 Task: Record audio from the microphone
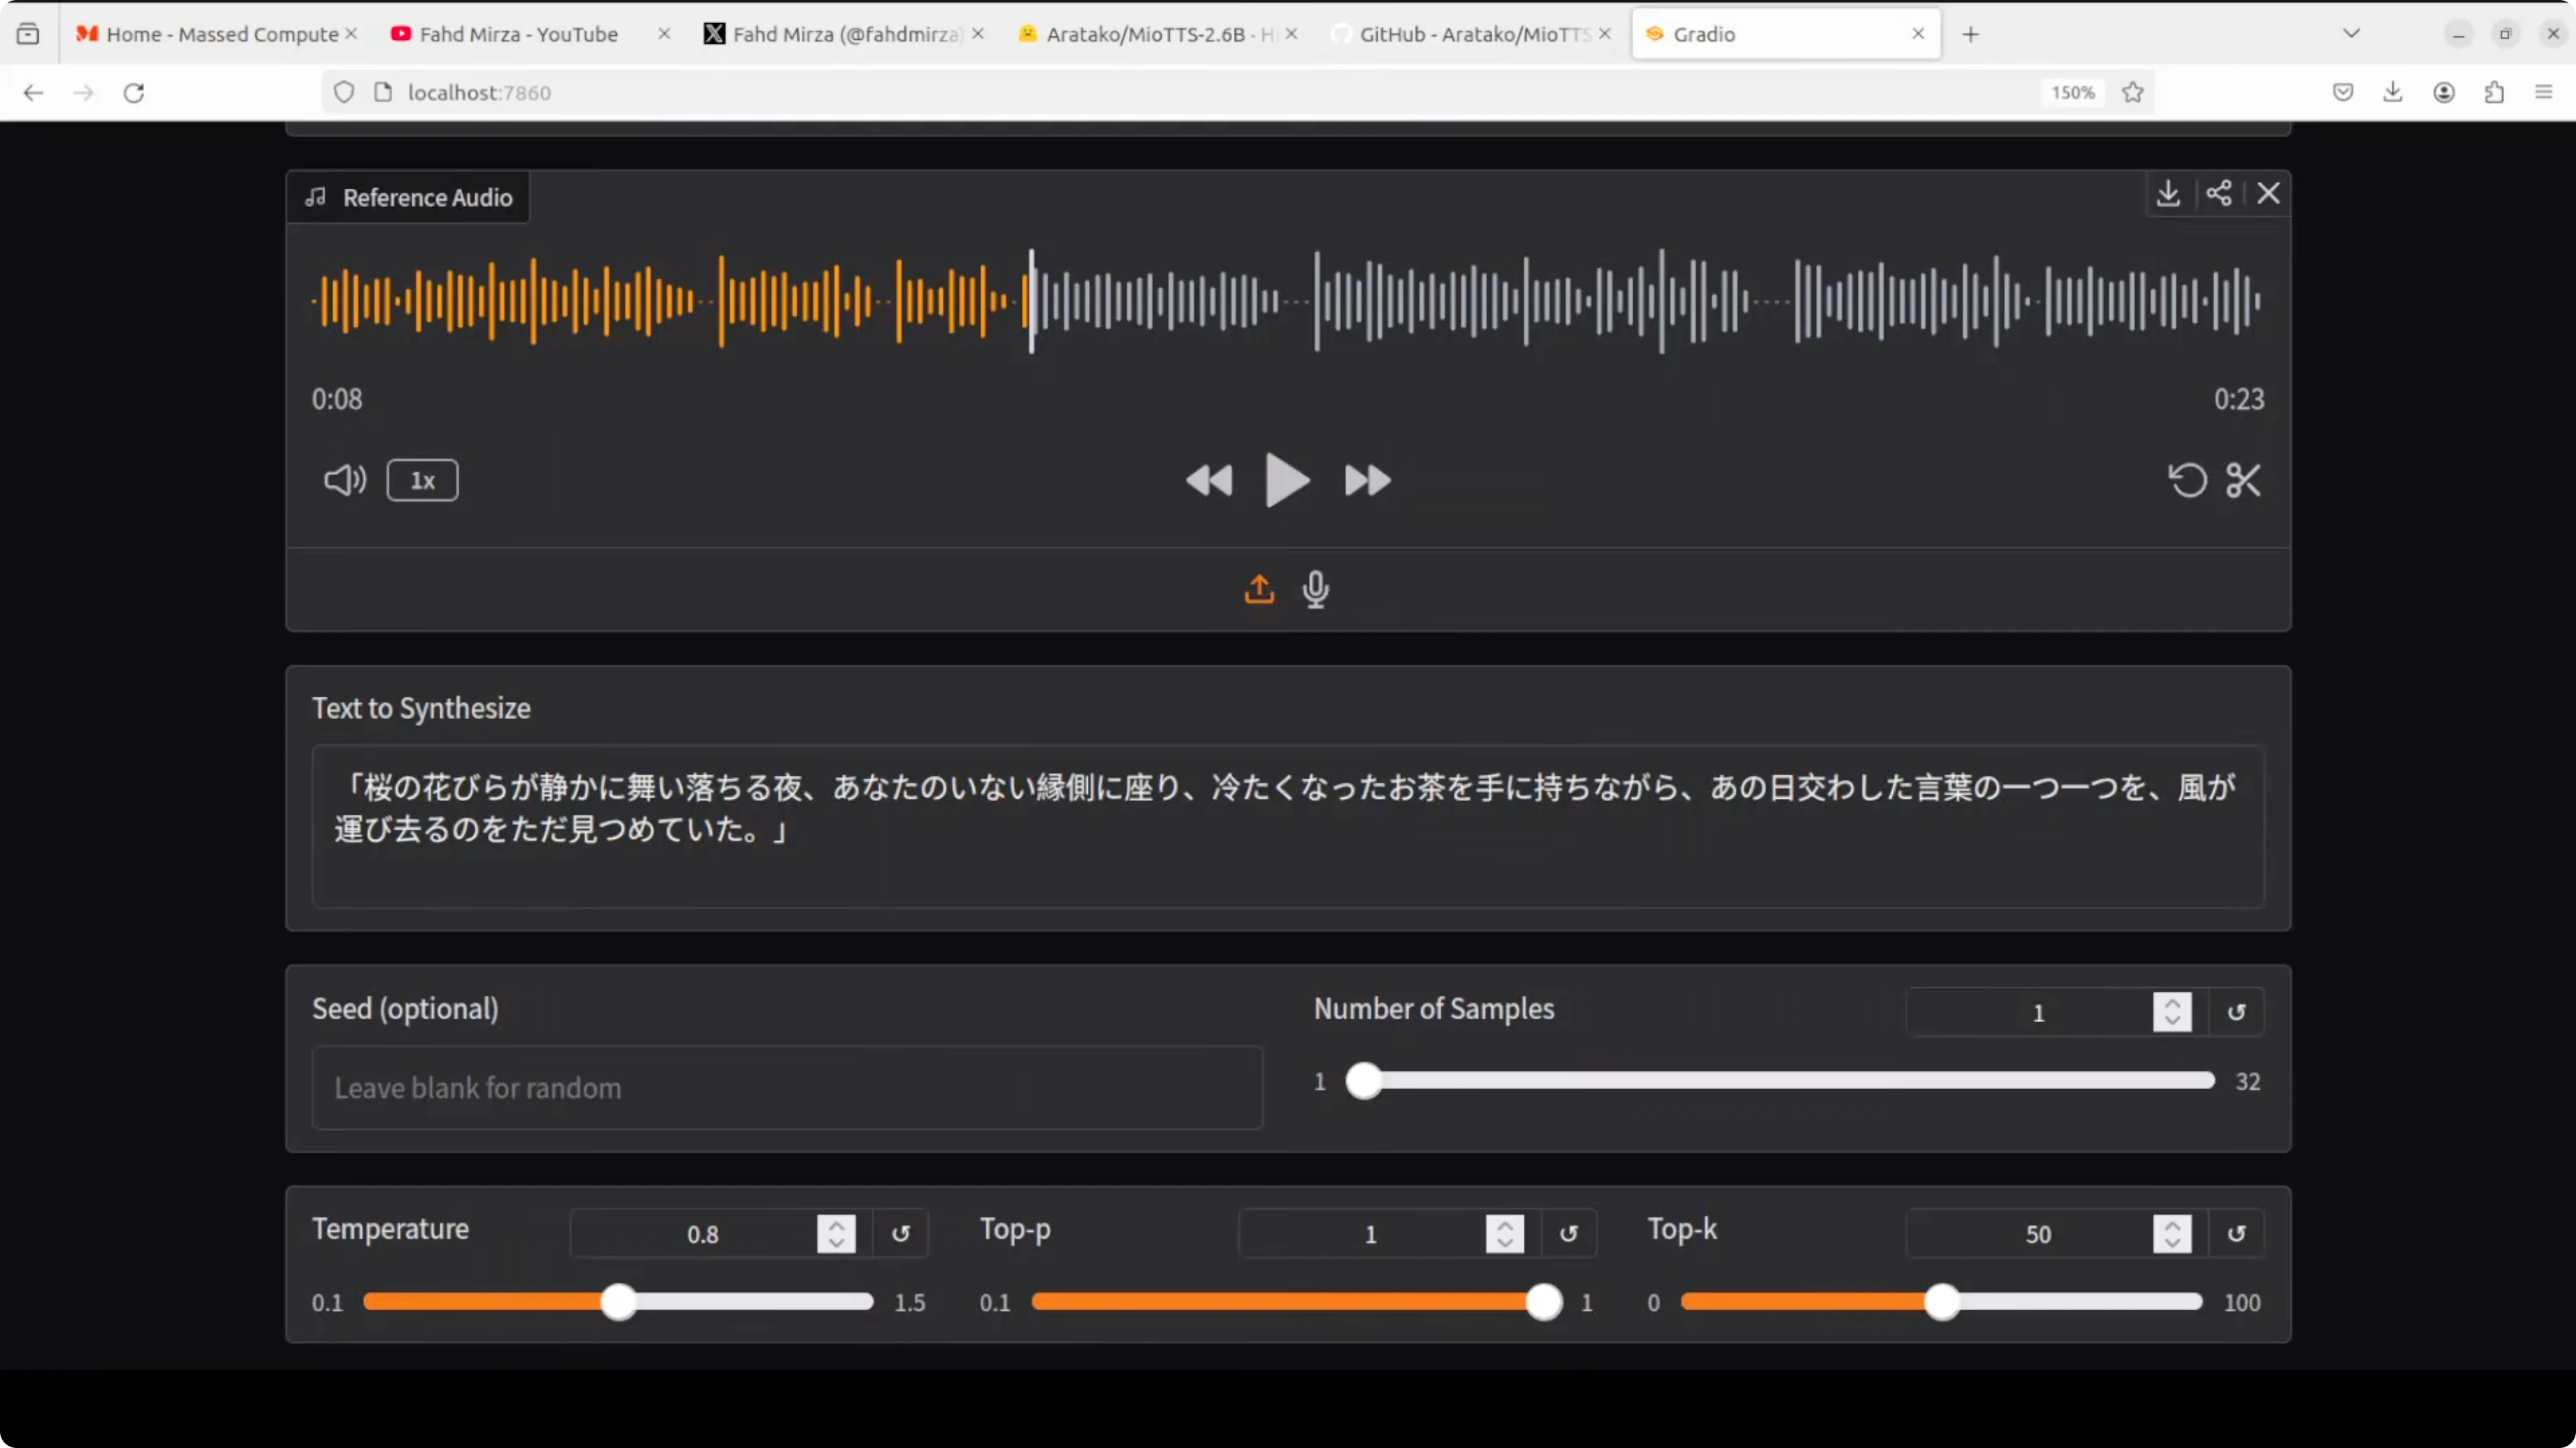pos(1316,590)
